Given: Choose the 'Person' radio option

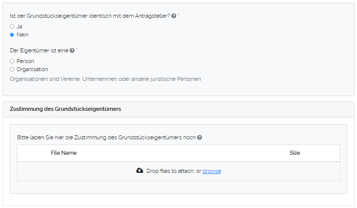Looking at the screenshot, I should 12,61.
